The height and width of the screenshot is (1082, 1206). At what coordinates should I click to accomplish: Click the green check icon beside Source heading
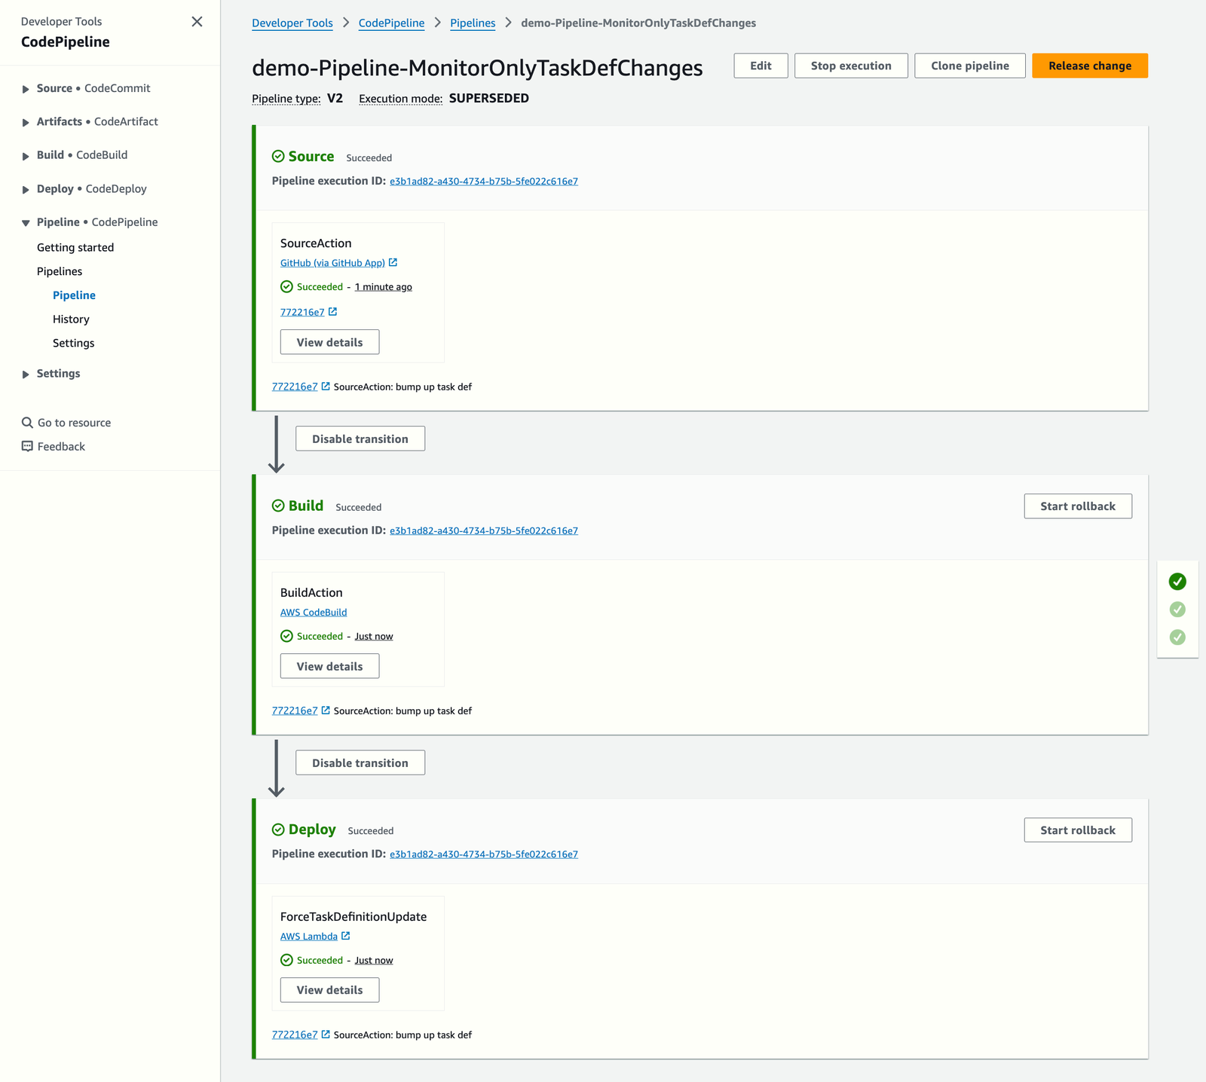(277, 156)
